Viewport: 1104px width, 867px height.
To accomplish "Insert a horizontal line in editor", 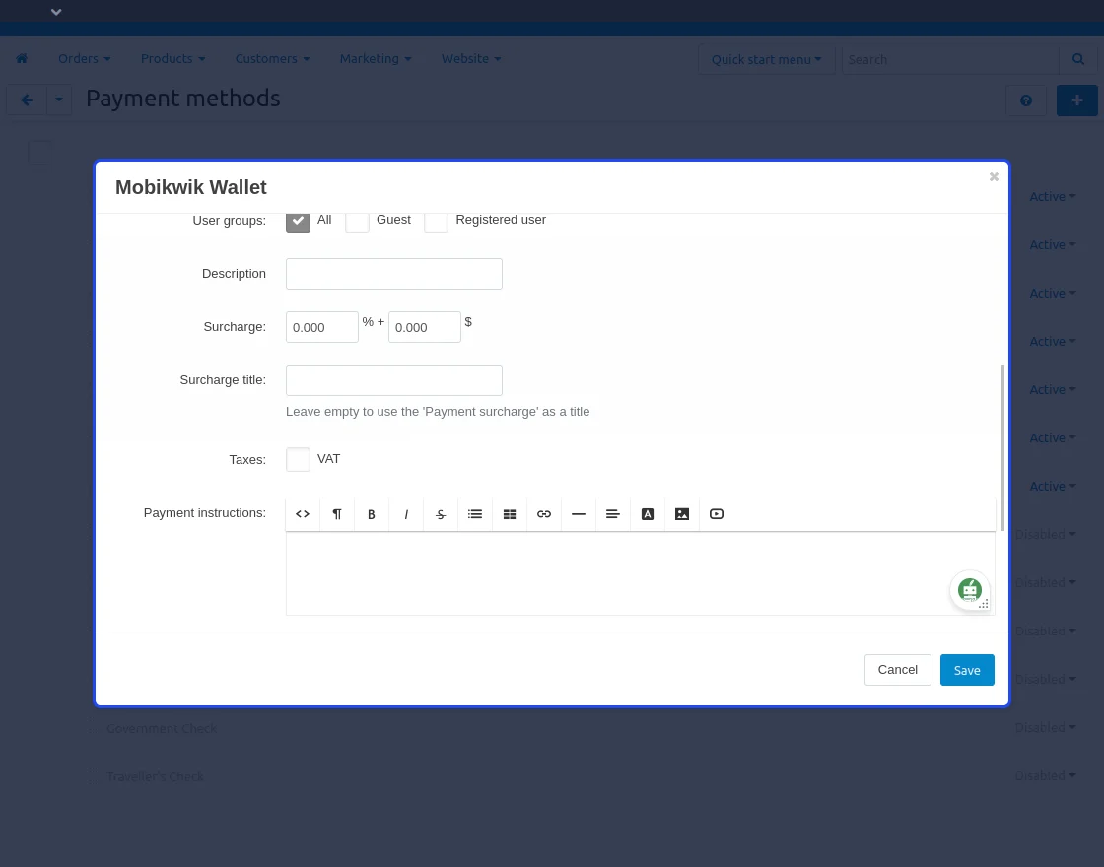I will pos(579,514).
